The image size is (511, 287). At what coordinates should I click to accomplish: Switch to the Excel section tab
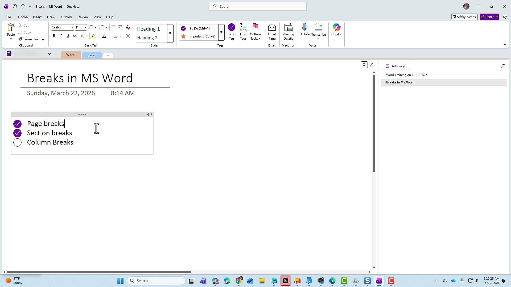(x=92, y=55)
